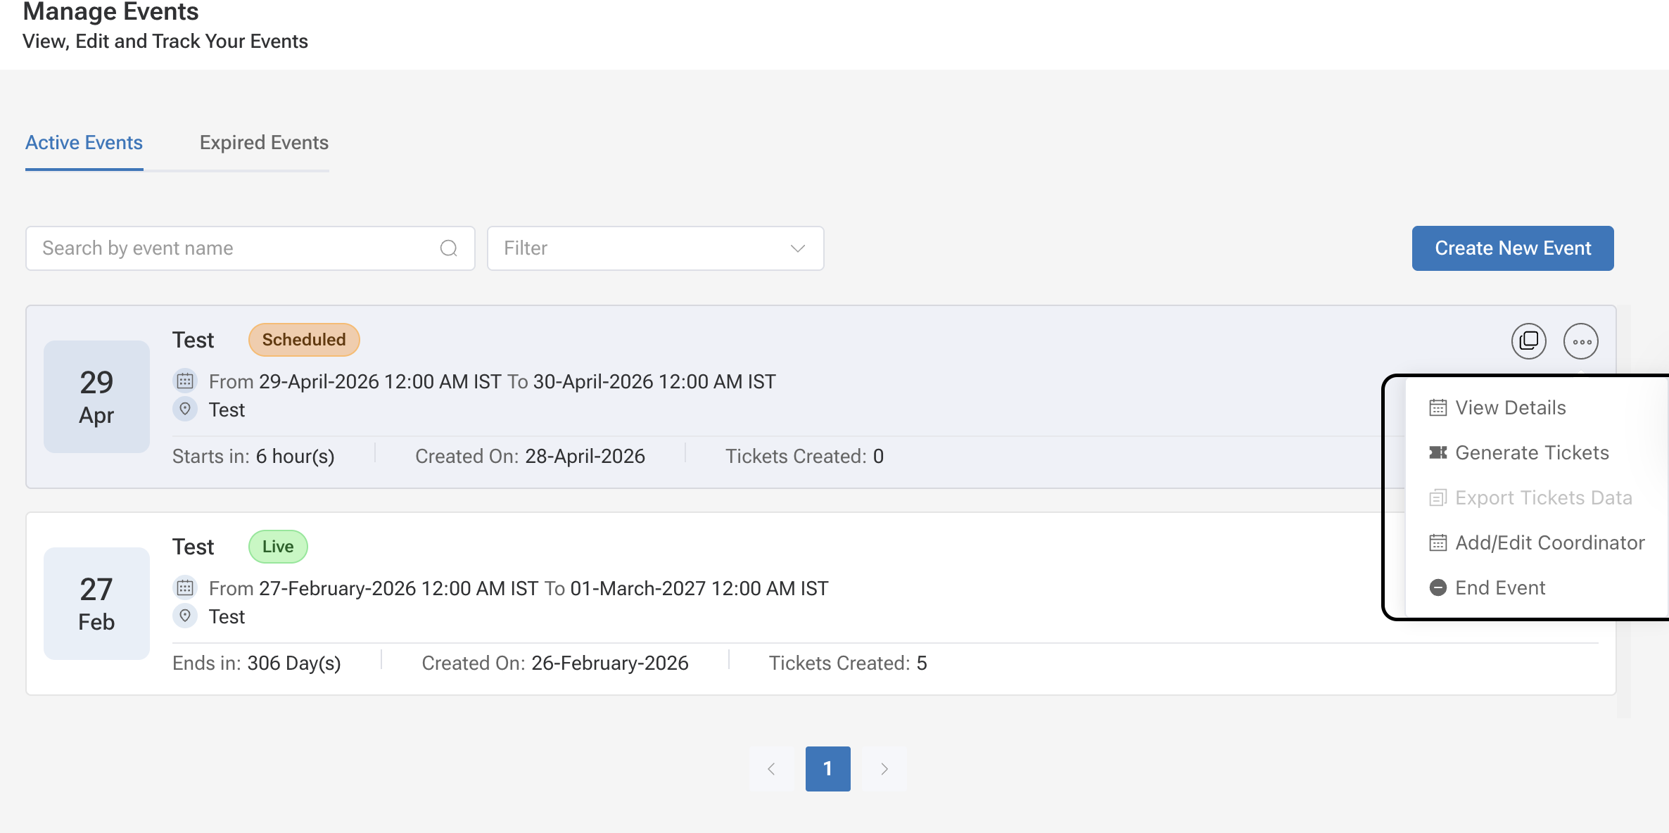Focus the Search by event name field
Screen dimensions: 1669x833
[250, 248]
